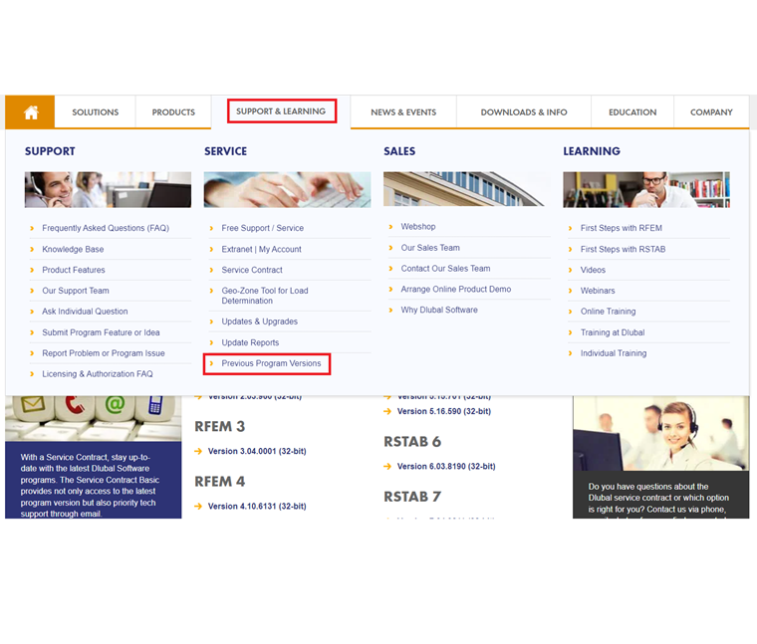Image resolution: width=757 pixels, height=644 pixels.
Task: Open the Webshop link
Action: [x=418, y=227]
